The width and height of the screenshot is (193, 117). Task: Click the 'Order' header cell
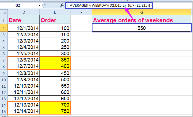pyautogui.click(x=55, y=20)
